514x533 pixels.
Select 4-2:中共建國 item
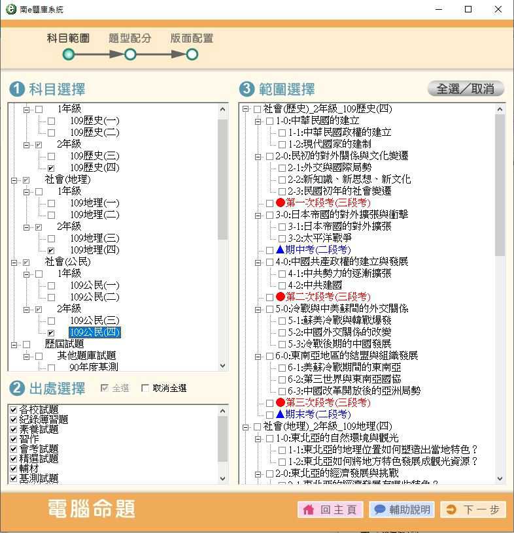315,285
